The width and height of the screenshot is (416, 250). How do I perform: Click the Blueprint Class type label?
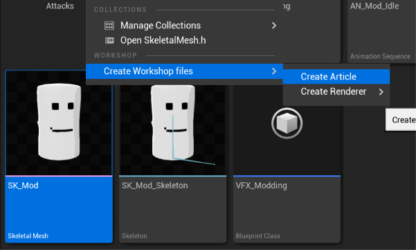(x=258, y=236)
